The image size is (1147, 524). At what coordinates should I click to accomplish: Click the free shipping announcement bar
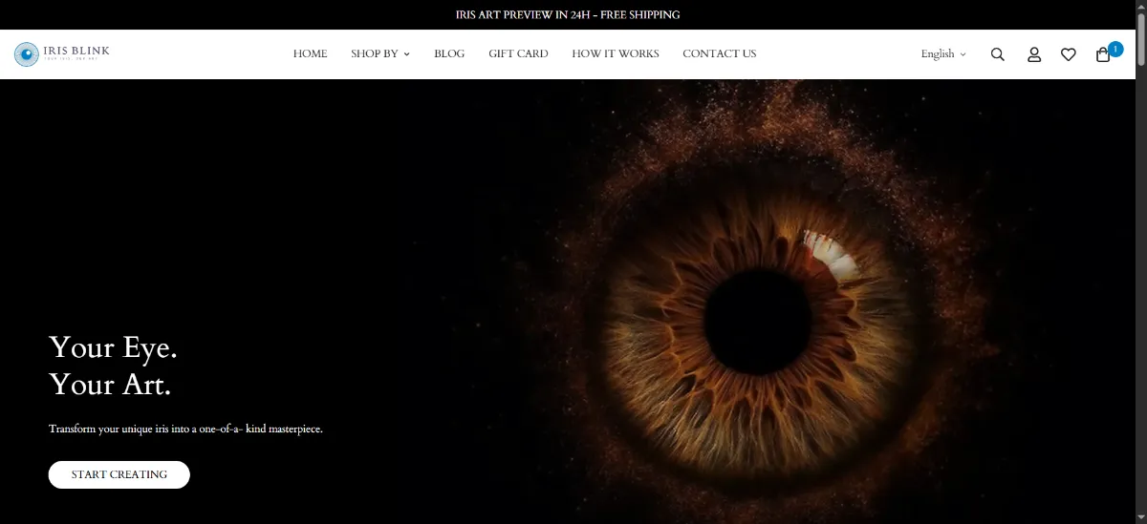(x=568, y=14)
